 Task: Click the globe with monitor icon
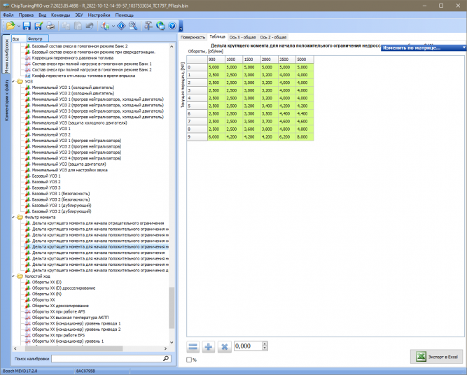coord(160,26)
